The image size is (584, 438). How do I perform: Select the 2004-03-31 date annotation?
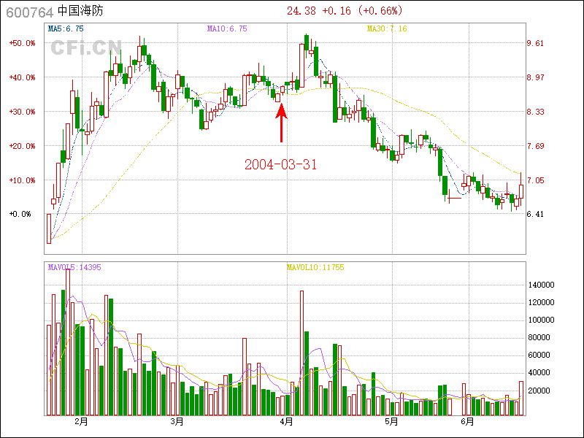click(280, 164)
